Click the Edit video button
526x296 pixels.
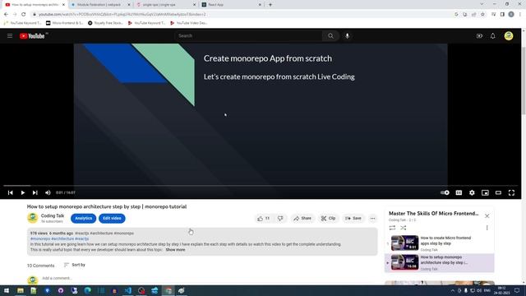tap(112, 219)
